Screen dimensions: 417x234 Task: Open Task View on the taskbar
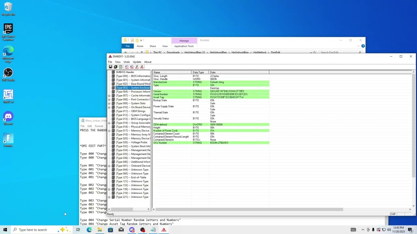[78, 230]
